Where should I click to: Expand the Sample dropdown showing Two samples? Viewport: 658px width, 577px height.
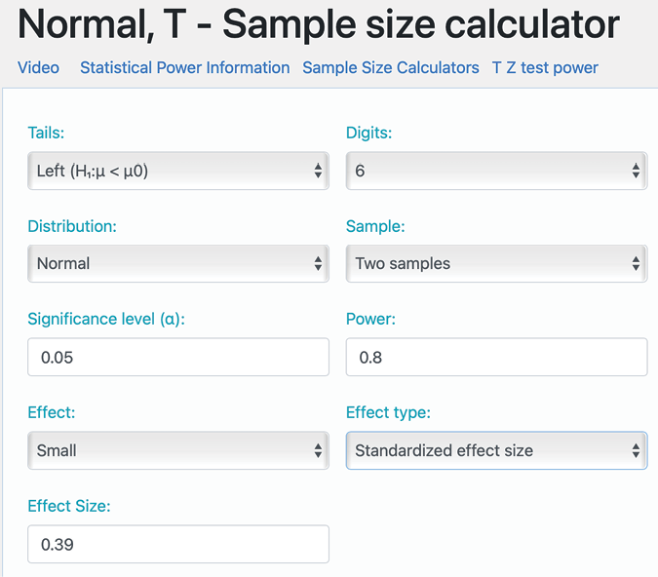[x=496, y=263]
